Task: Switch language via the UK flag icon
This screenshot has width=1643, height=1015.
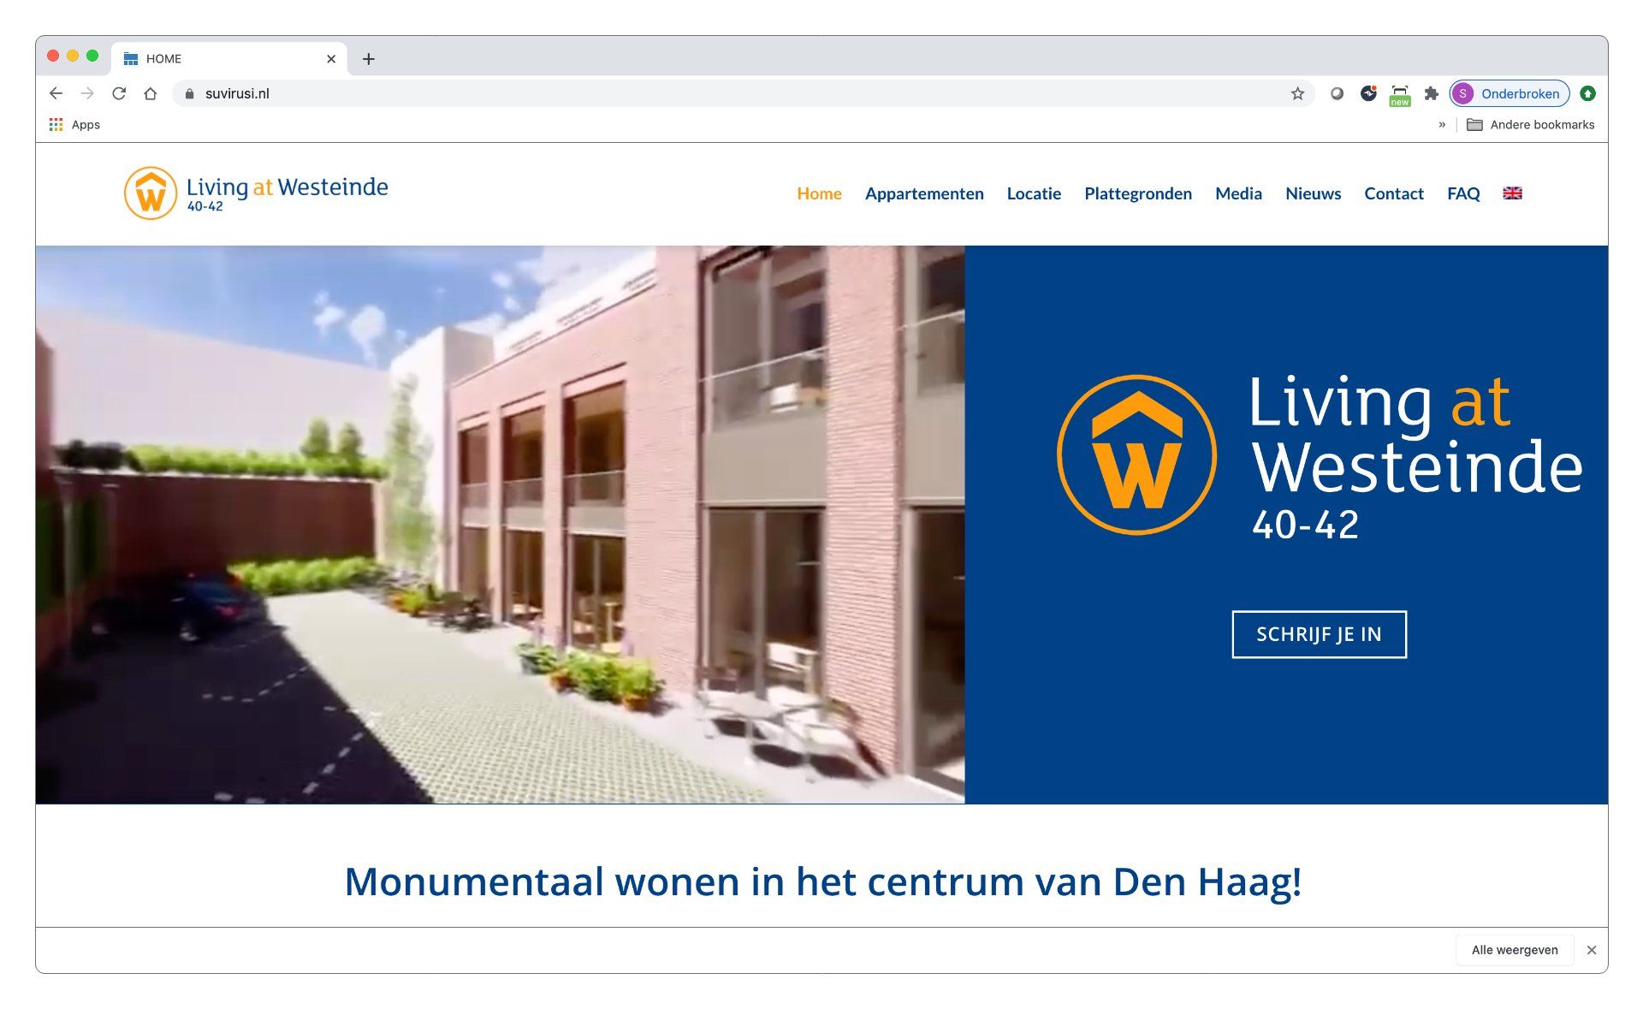Action: click(x=1512, y=193)
